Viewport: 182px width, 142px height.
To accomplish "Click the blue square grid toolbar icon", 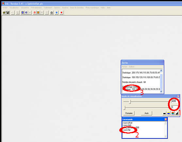I will (23, 12).
